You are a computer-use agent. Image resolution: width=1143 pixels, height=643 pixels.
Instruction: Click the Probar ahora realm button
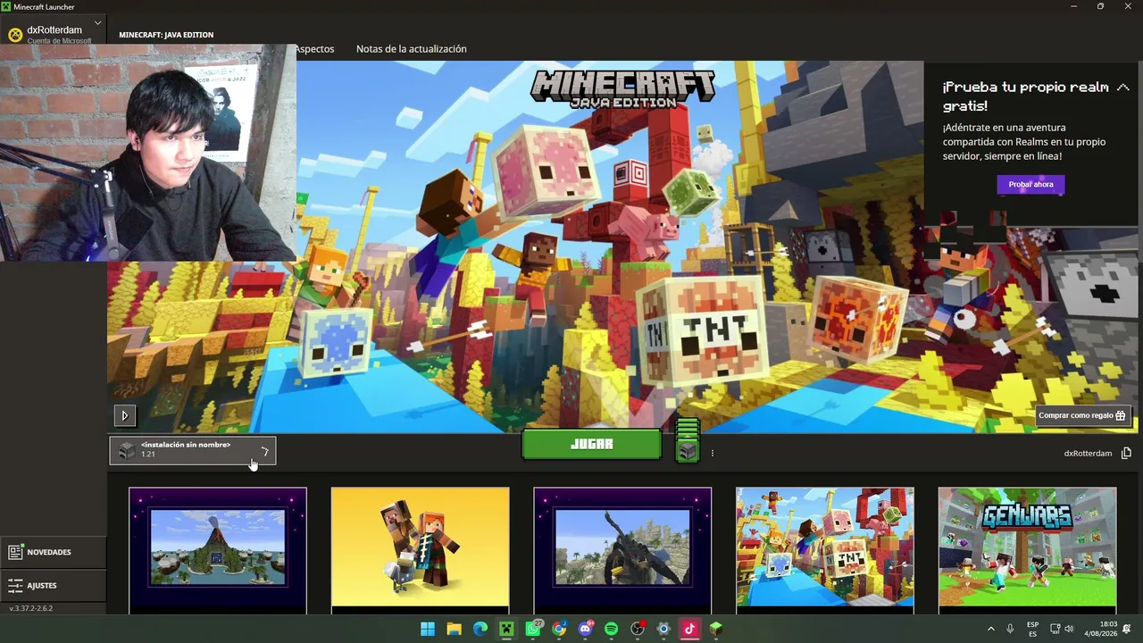click(x=1030, y=184)
